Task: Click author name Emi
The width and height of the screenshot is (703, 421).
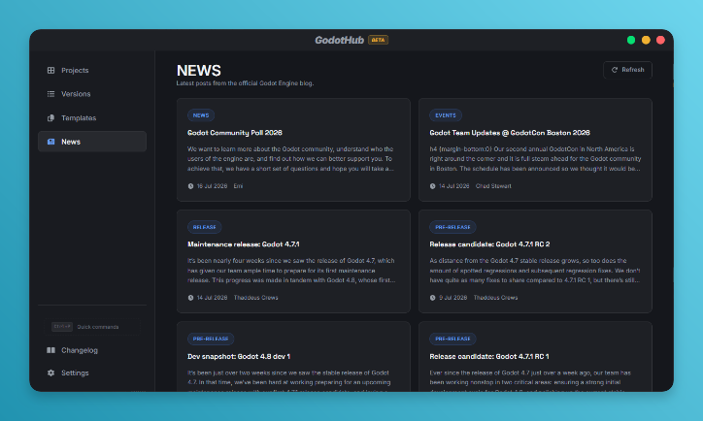Action: [238, 186]
